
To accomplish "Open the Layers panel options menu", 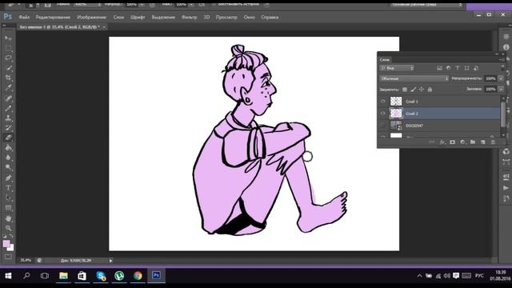I will [x=501, y=60].
